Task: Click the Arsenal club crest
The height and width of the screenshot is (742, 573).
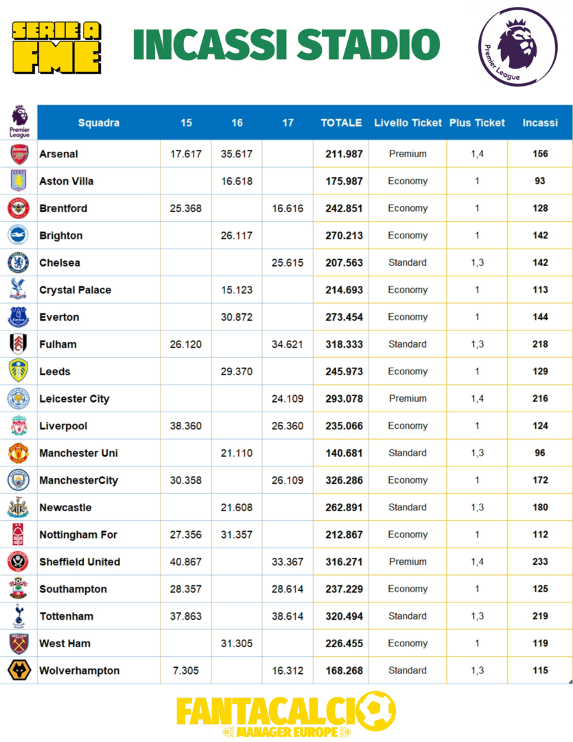Action: click(19, 154)
